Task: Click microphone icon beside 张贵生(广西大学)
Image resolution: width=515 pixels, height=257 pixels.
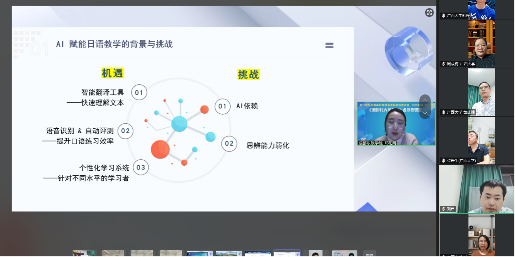Action: point(443,161)
